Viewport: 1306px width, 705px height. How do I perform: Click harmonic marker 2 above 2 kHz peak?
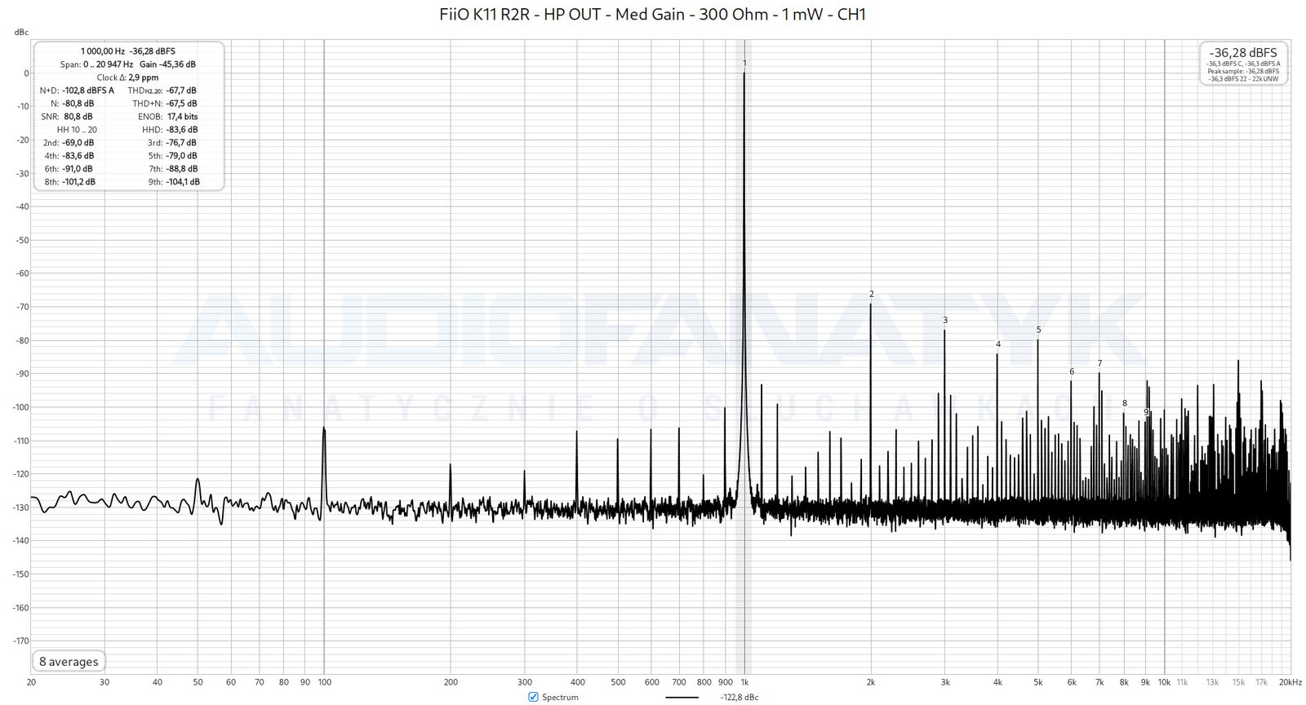[x=872, y=295]
